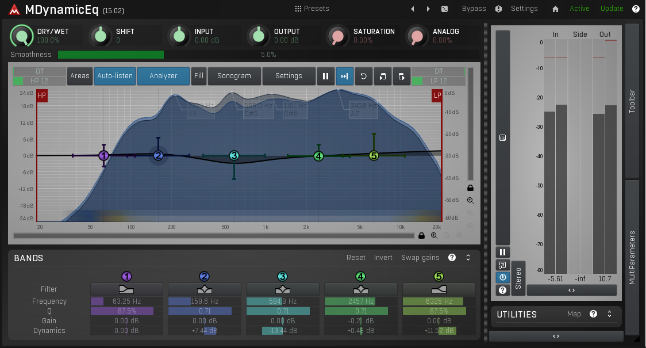Open band 1 filter type selector
Image resolution: width=646 pixels, height=348 pixels.
tap(126, 289)
